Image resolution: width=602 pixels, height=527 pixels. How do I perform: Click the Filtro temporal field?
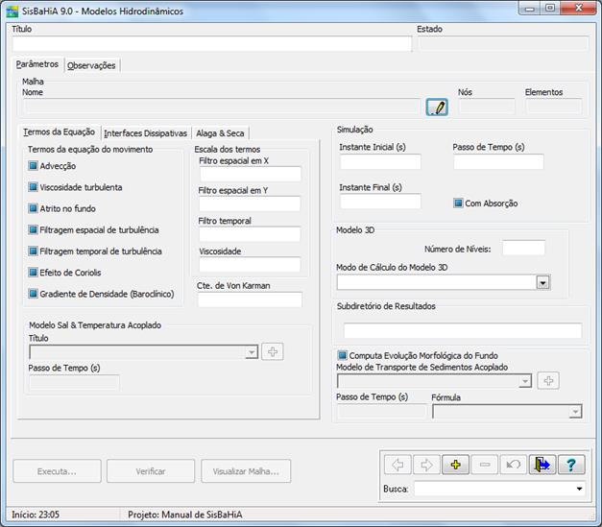click(250, 234)
